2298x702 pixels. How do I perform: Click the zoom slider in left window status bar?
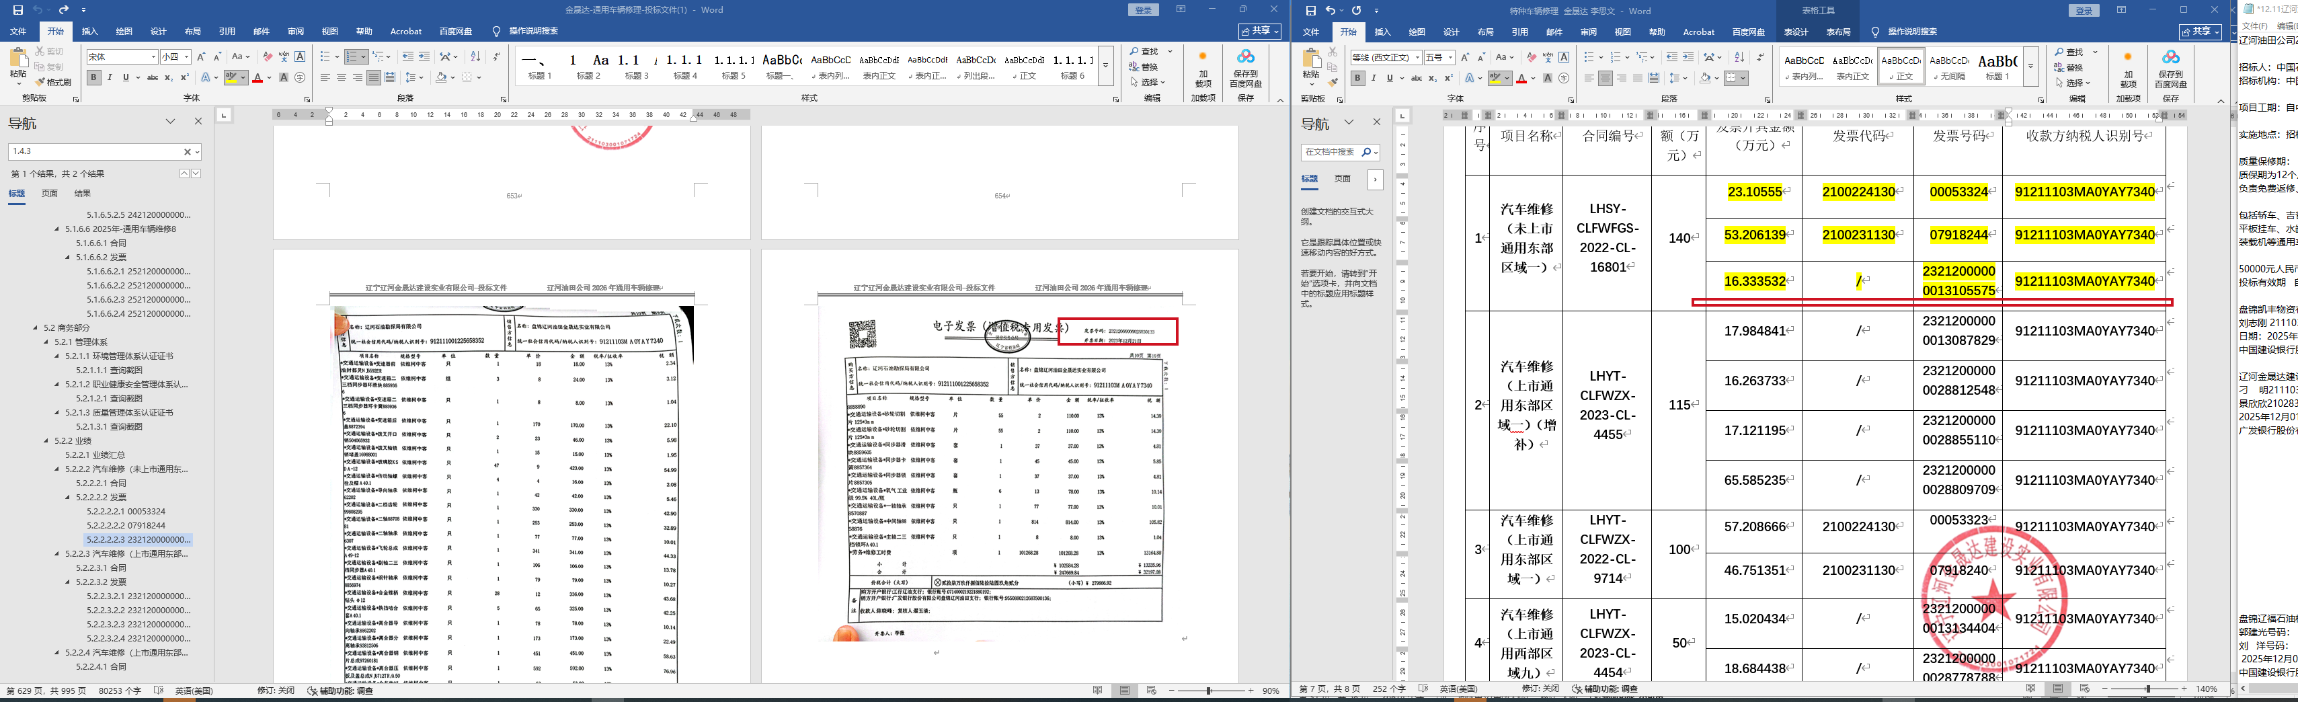click(1209, 691)
